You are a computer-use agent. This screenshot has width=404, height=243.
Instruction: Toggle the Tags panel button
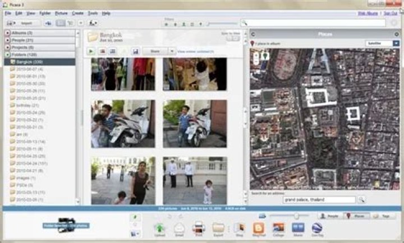coord(383,216)
